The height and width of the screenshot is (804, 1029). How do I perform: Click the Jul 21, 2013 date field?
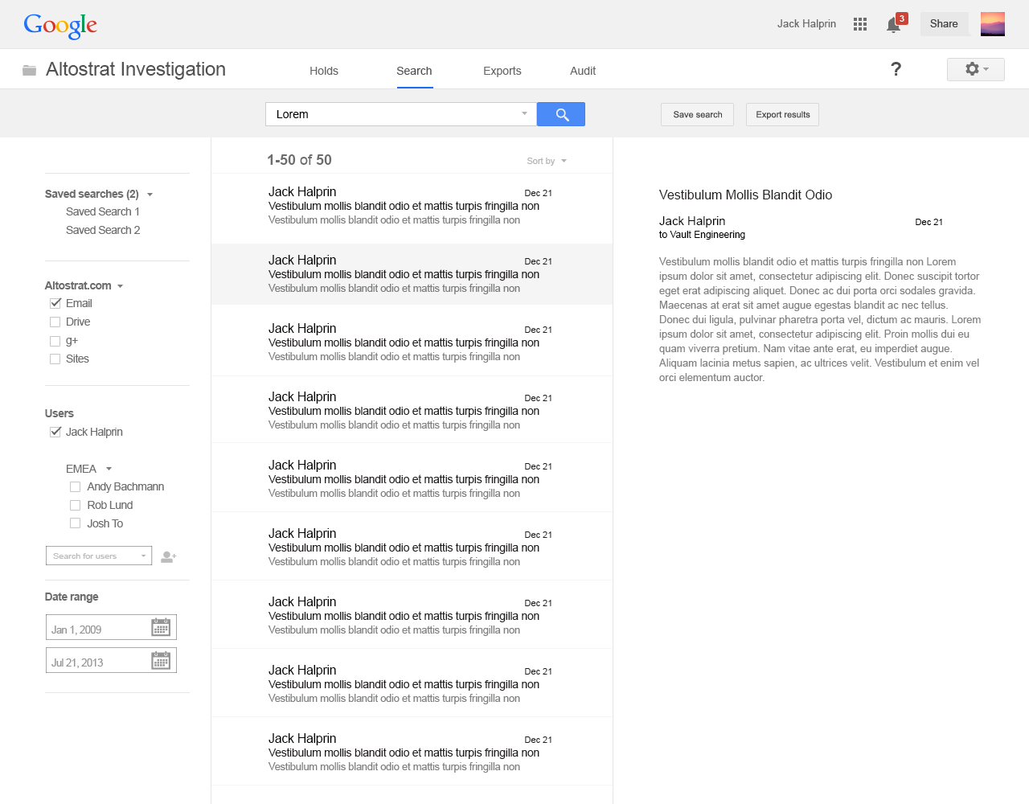click(111, 660)
